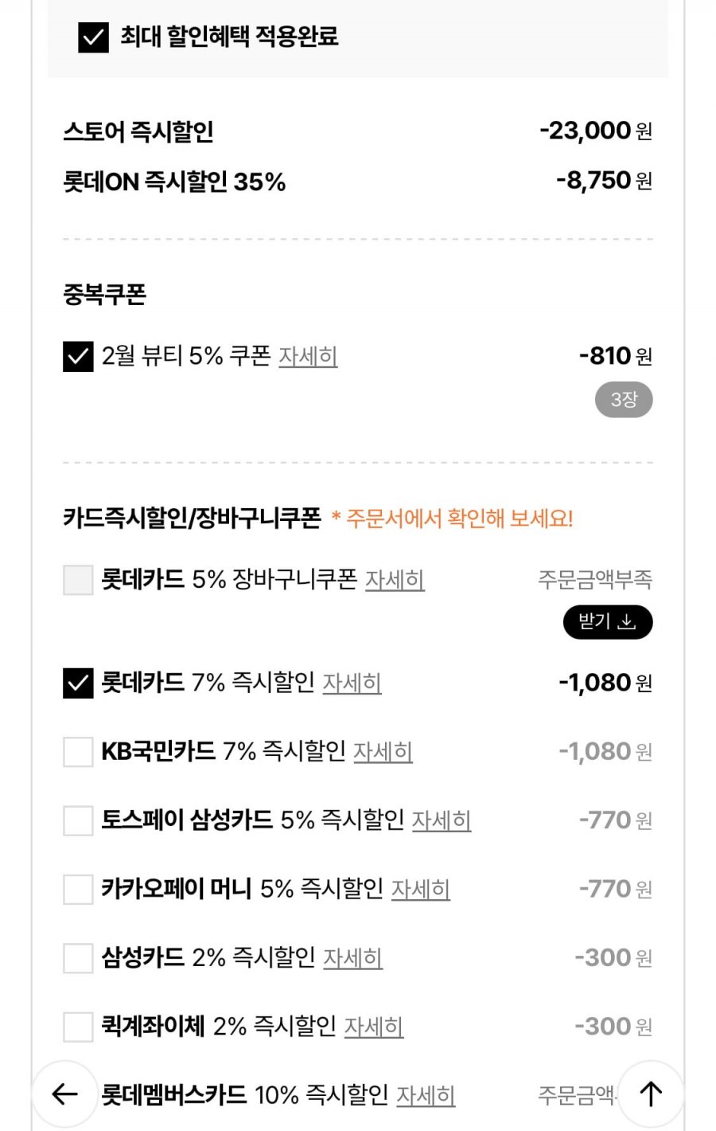The width and height of the screenshot is (716, 1131).
Task: Open 자세히 for 롯데카드 5% 장바구니쿠폰
Action: click(x=395, y=580)
